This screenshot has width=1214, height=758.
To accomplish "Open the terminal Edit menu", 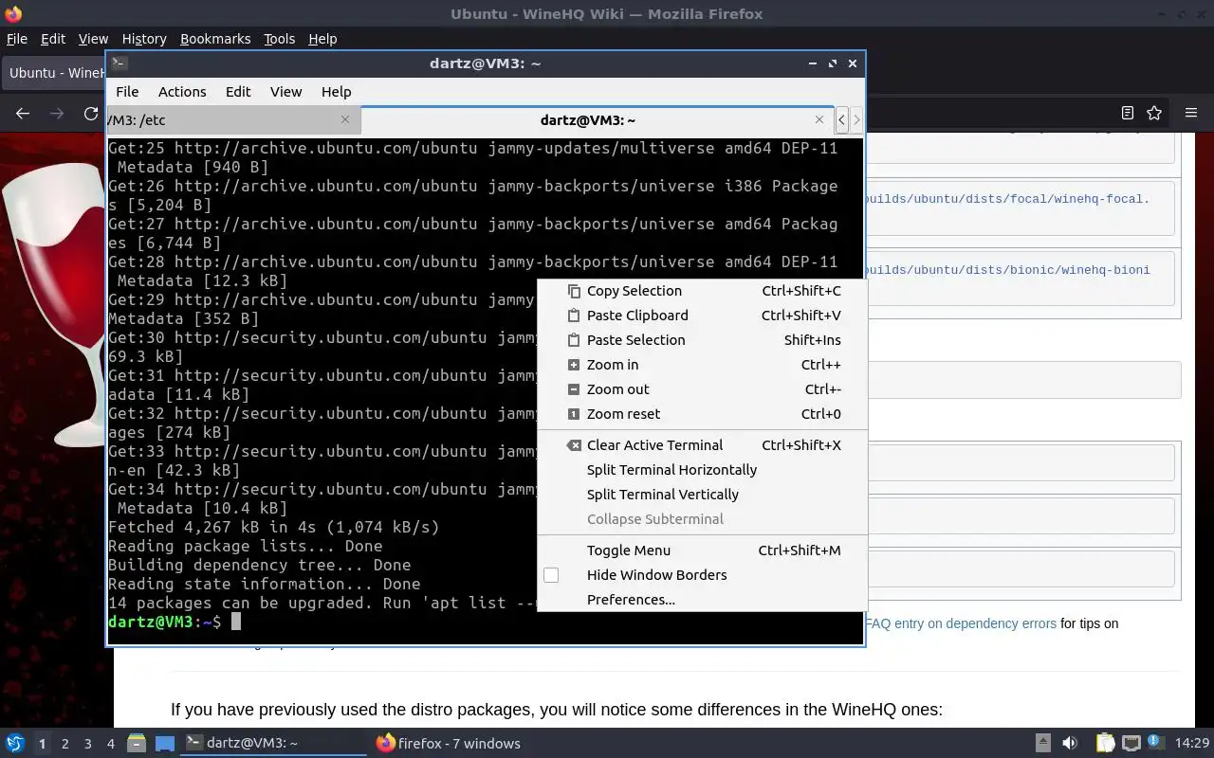I will 238,92.
